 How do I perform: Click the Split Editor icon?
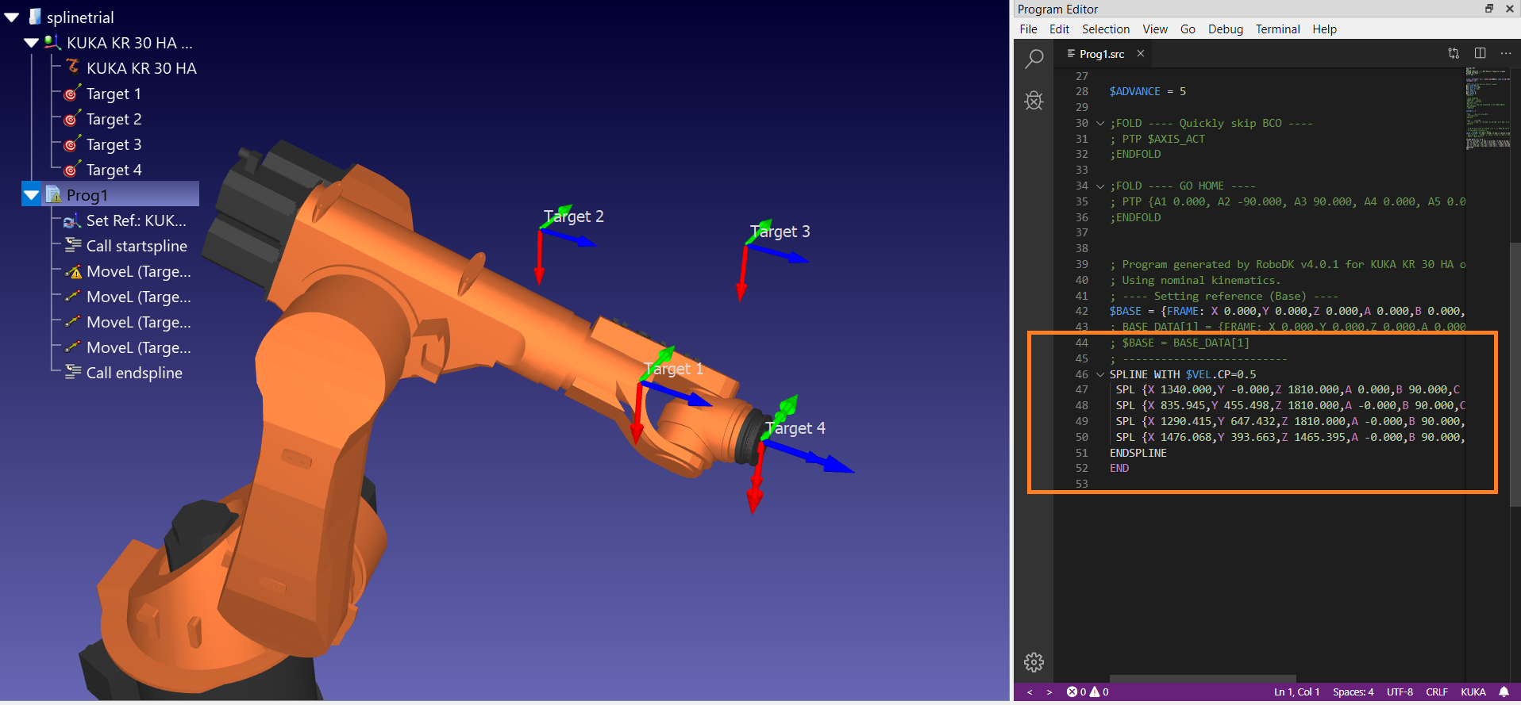1480,53
